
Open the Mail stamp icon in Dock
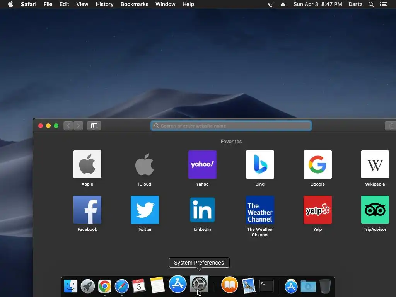pyautogui.click(x=249, y=286)
